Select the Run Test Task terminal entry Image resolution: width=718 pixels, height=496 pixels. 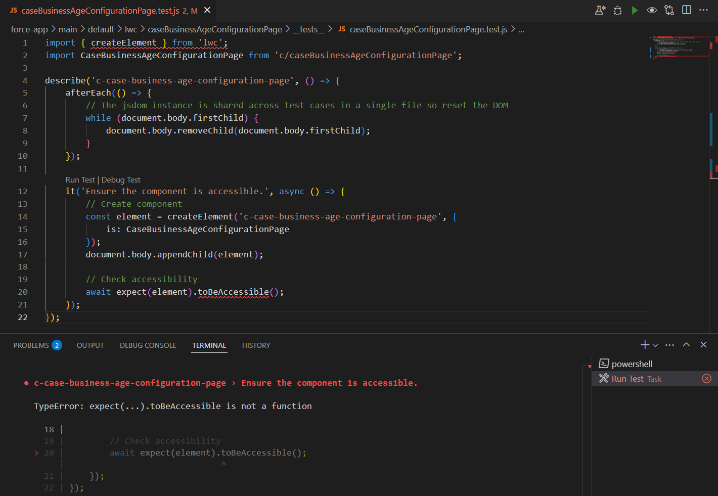click(654, 379)
